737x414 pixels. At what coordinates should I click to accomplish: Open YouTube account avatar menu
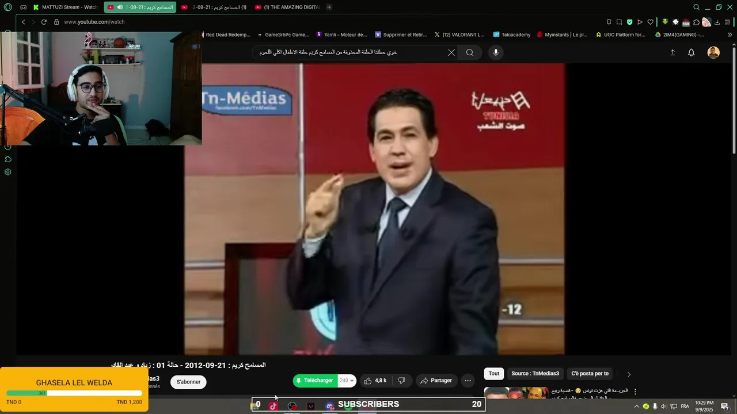[x=713, y=52]
